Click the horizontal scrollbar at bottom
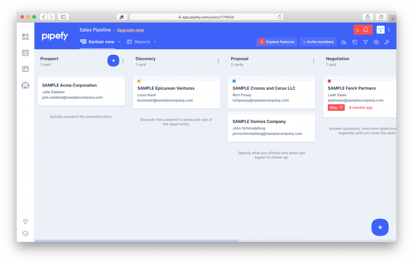The width and height of the screenshot is (413, 264). (136, 240)
